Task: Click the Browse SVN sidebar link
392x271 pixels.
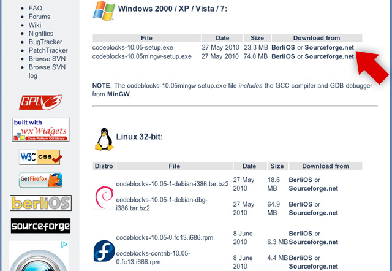Action: (47, 59)
